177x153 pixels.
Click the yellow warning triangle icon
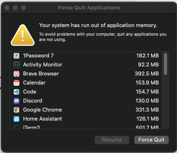point(23,35)
